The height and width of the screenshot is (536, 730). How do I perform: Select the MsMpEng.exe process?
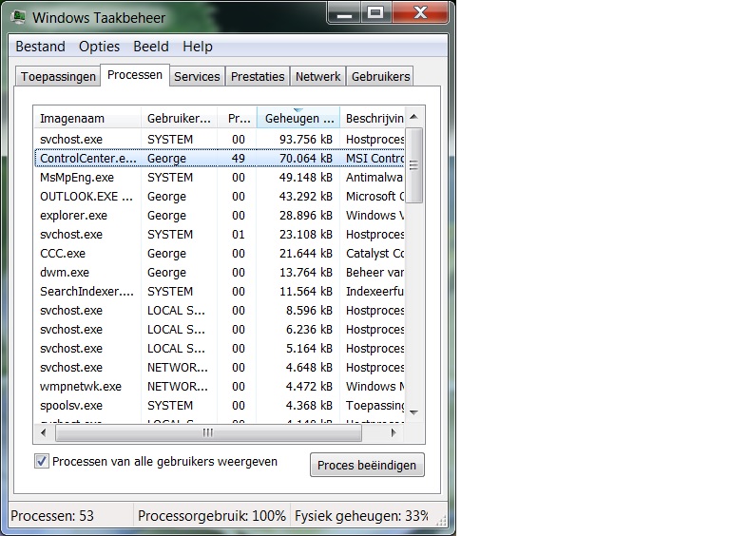pyautogui.click(x=220, y=178)
